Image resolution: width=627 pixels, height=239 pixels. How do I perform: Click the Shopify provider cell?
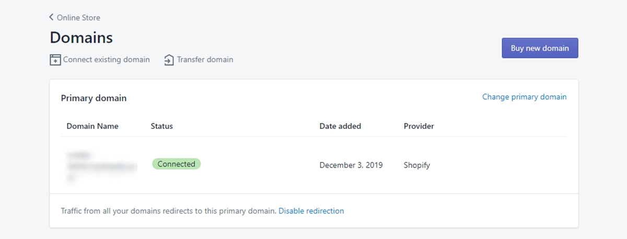[x=416, y=165]
